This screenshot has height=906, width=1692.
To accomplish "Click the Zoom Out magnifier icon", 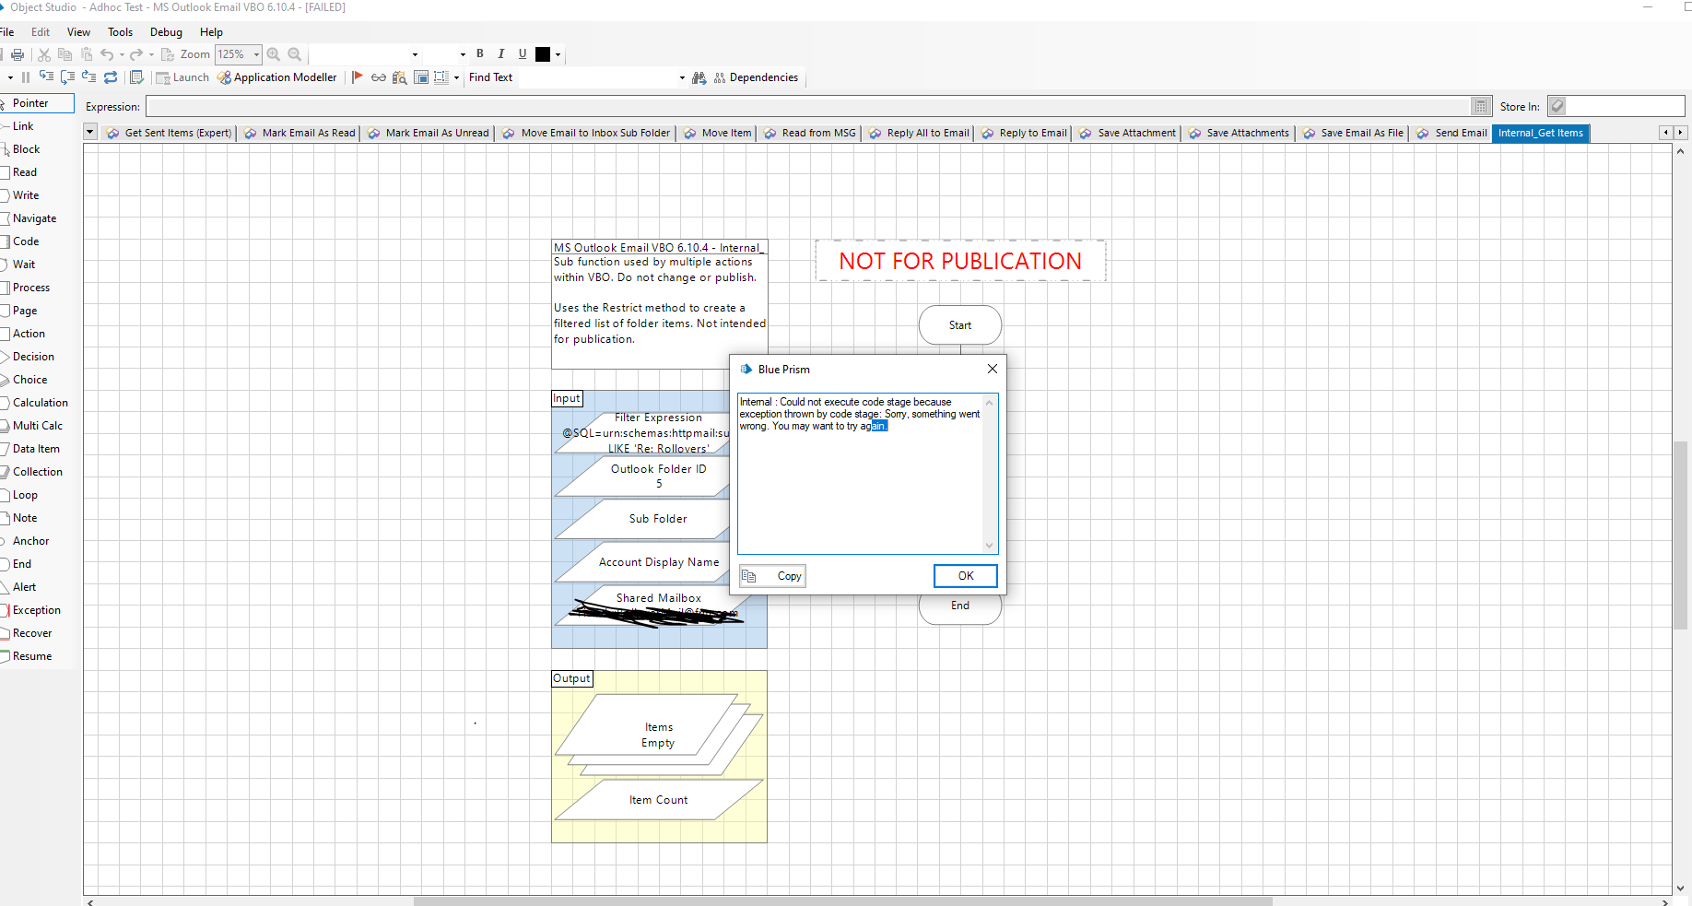I will (x=295, y=54).
